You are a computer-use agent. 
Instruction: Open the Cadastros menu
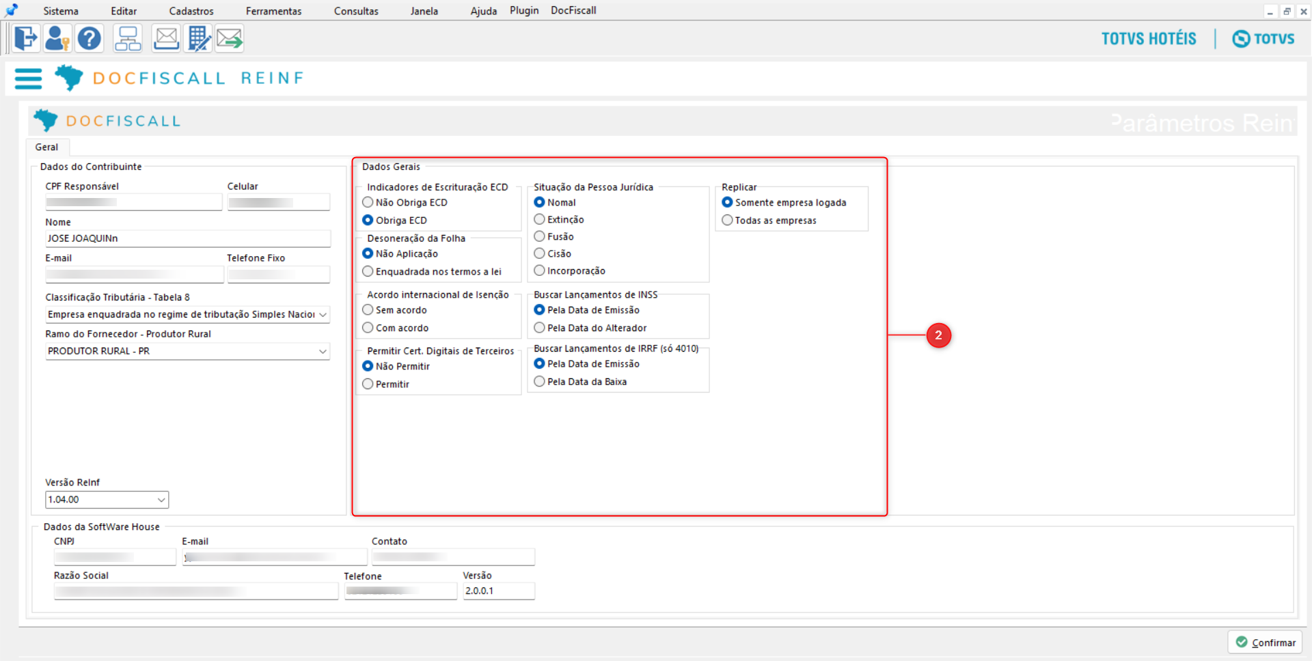(191, 11)
